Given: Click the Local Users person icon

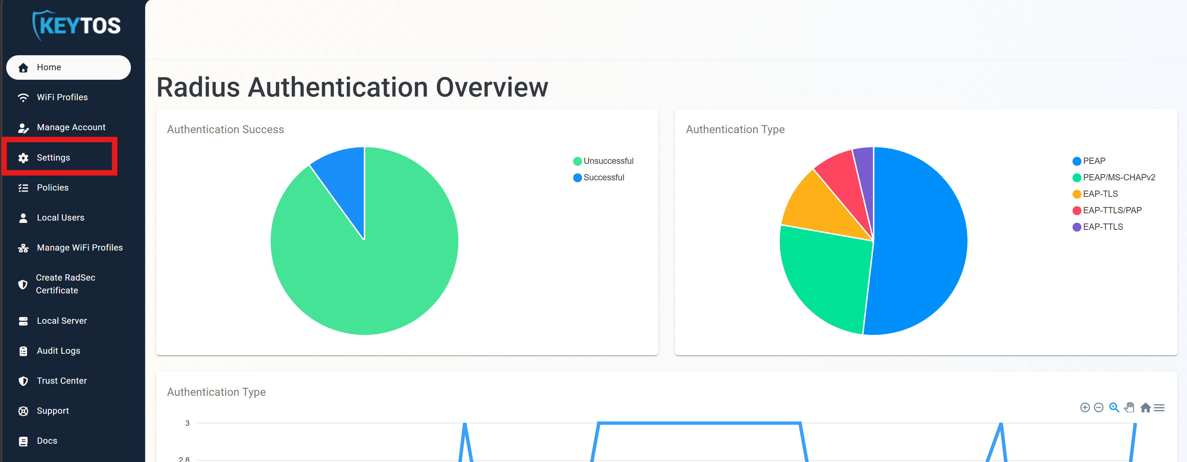Looking at the screenshot, I should 23,218.
